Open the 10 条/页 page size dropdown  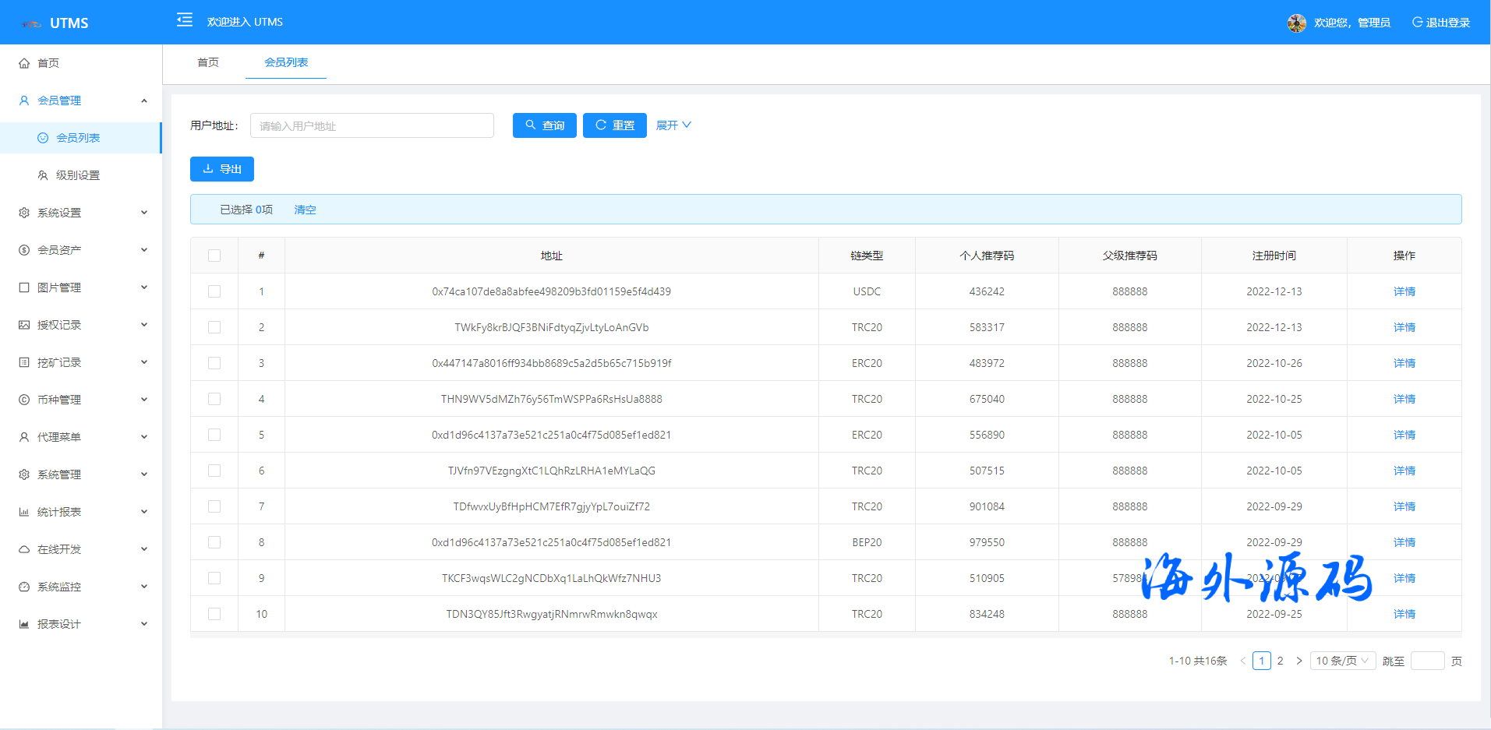click(x=1342, y=661)
